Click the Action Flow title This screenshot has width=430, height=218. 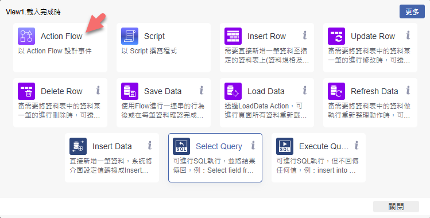pos(61,36)
